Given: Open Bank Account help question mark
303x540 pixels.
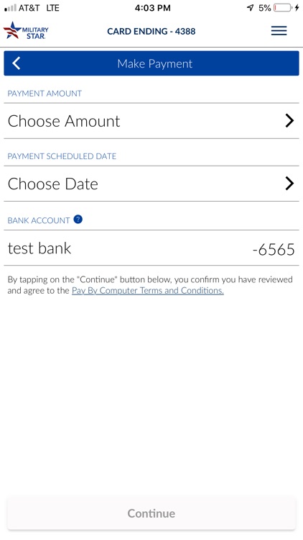Looking at the screenshot, I should click(78, 220).
